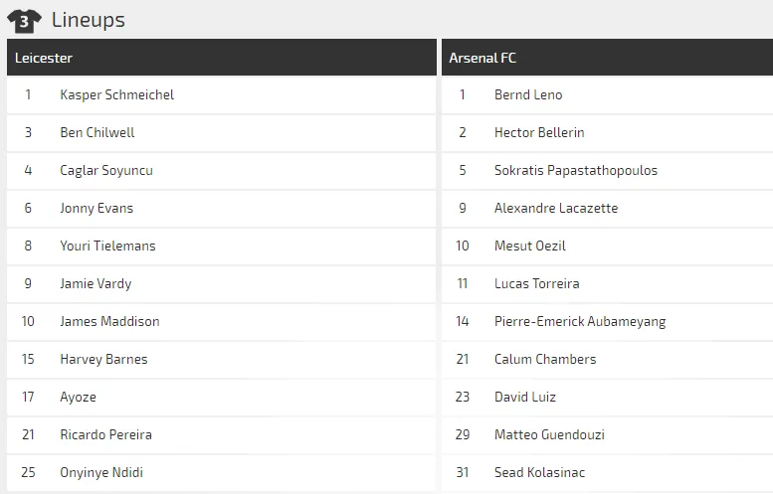Open Mesut Oezil's player page
Image resolution: width=773 pixels, height=494 pixels.
(530, 246)
